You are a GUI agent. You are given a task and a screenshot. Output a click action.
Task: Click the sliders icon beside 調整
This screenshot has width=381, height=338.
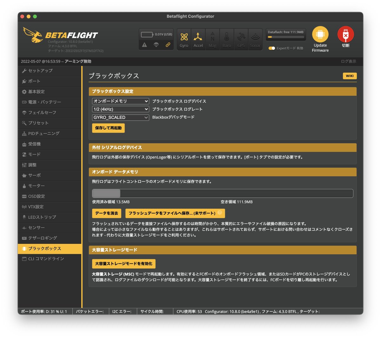[24, 165]
